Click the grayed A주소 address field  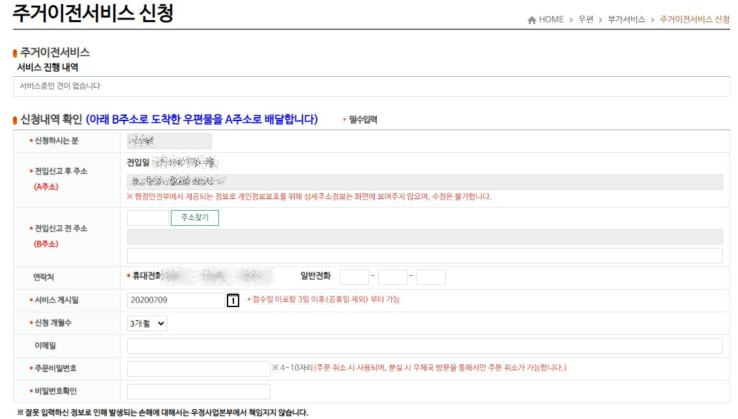425,182
